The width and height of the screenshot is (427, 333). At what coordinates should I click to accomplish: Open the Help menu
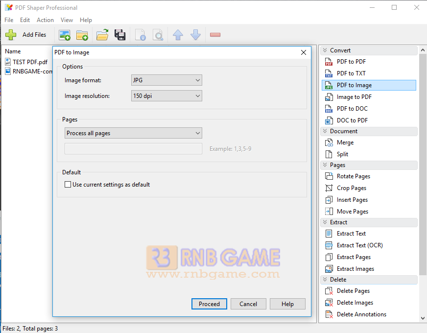coord(86,20)
